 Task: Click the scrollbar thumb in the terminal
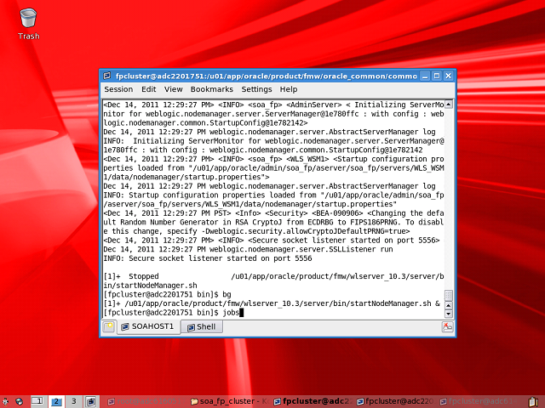point(449,296)
